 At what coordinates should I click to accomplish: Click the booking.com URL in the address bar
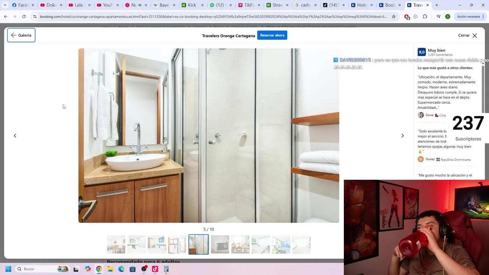[213, 16]
